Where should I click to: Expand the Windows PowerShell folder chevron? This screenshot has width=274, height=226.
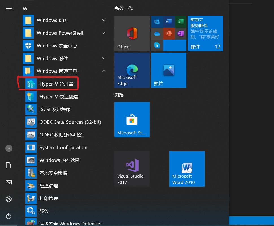pyautogui.click(x=104, y=33)
